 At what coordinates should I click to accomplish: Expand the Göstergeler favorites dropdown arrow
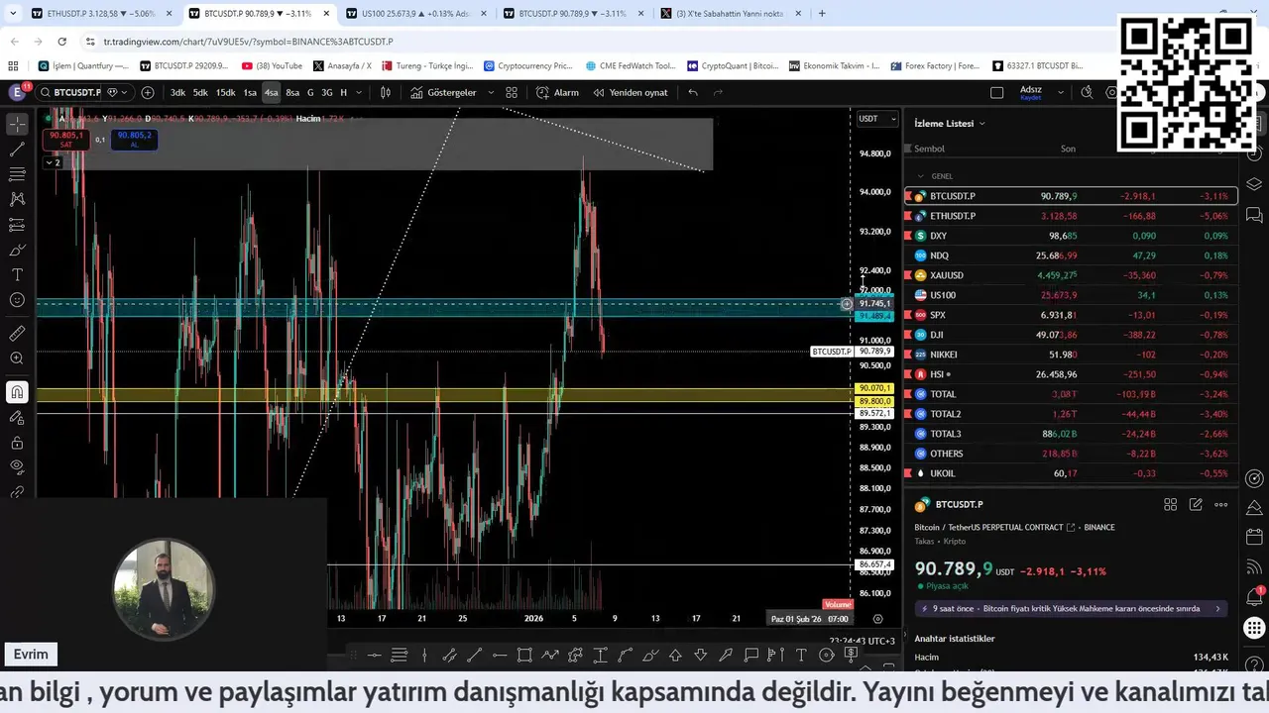pos(491,92)
